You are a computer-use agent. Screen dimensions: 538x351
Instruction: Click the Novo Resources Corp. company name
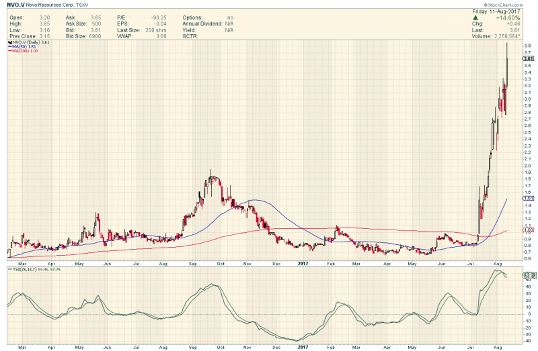point(50,5)
